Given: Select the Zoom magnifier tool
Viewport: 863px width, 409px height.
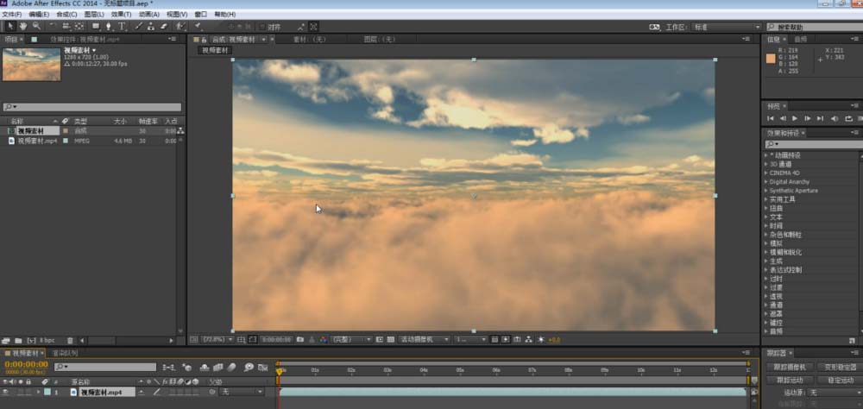Looking at the screenshot, I should [x=36, y=27].
